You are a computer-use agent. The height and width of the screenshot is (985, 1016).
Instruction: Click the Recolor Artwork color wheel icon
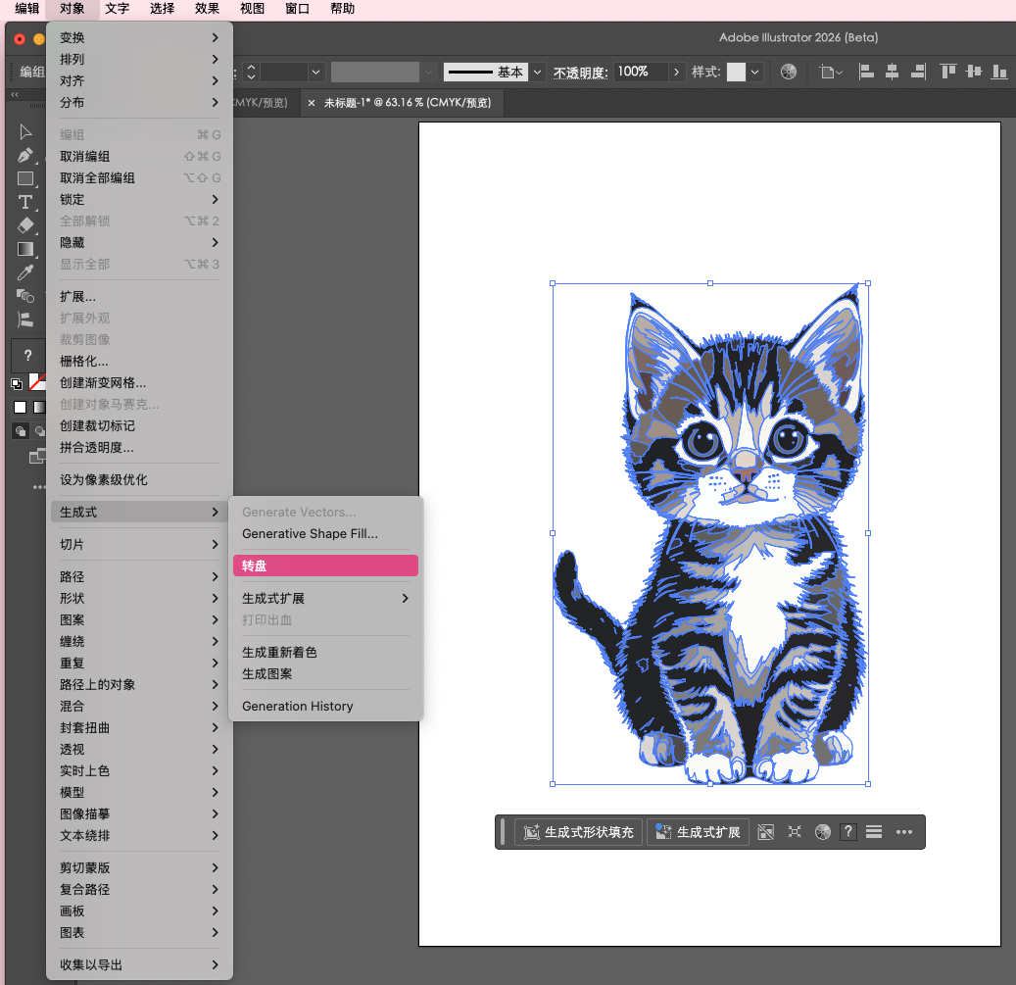[x=789, y=72]
